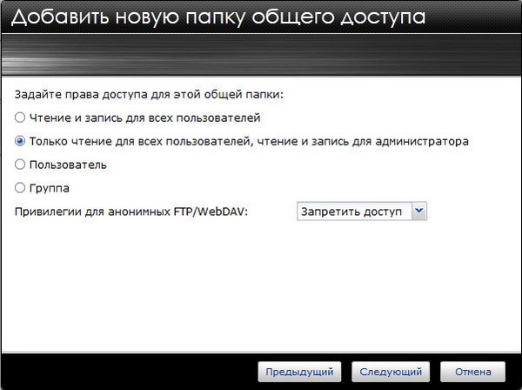Select radio button for read-write all users
Image resolution: width=522 pixels, height=390 pixels.
click(x=20, y=117)
